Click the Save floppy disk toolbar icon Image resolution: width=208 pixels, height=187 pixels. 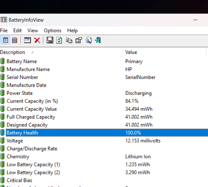(x=50, y=40)
